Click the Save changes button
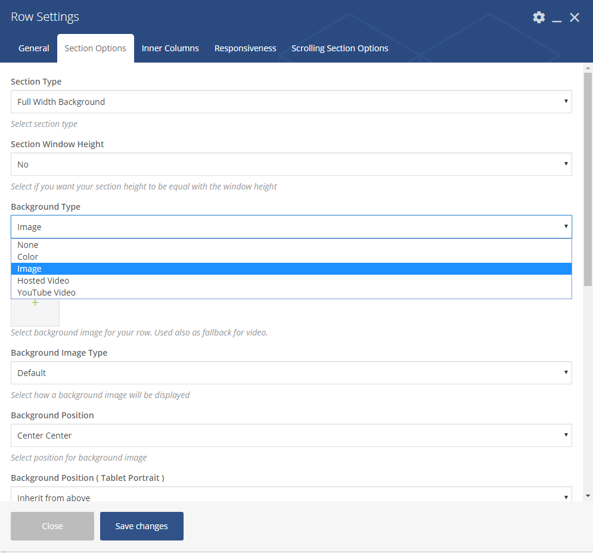The image size is (593, 553). [142, 526]
